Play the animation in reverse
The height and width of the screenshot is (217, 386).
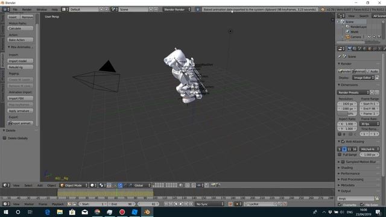[176, 204]
